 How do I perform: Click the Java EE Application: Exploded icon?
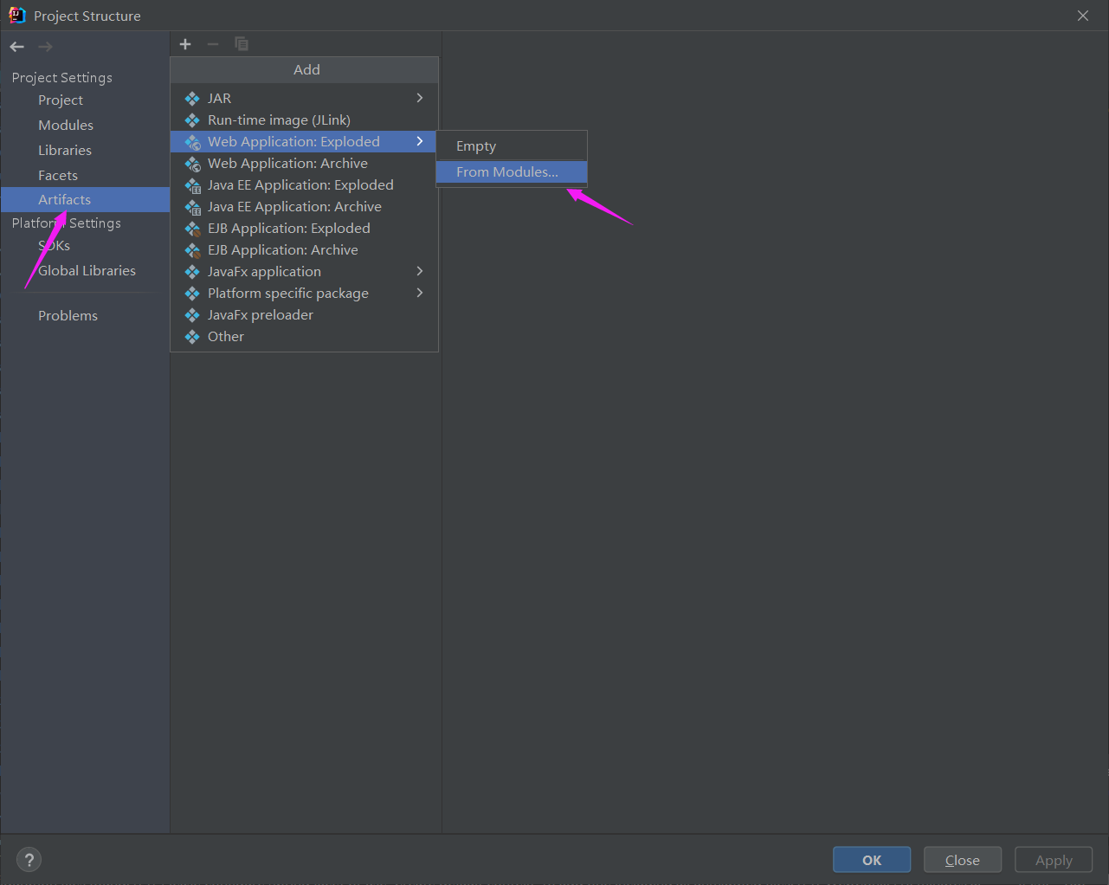[x=192, y=185]
